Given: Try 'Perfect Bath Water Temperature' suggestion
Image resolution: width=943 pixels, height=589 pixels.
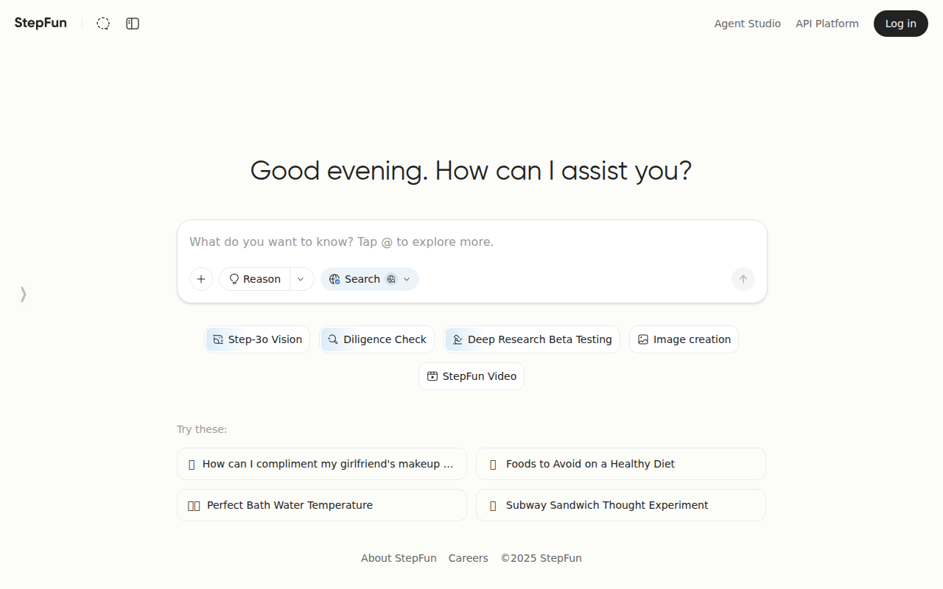Looking at the screenshot, I should [322, 505].
